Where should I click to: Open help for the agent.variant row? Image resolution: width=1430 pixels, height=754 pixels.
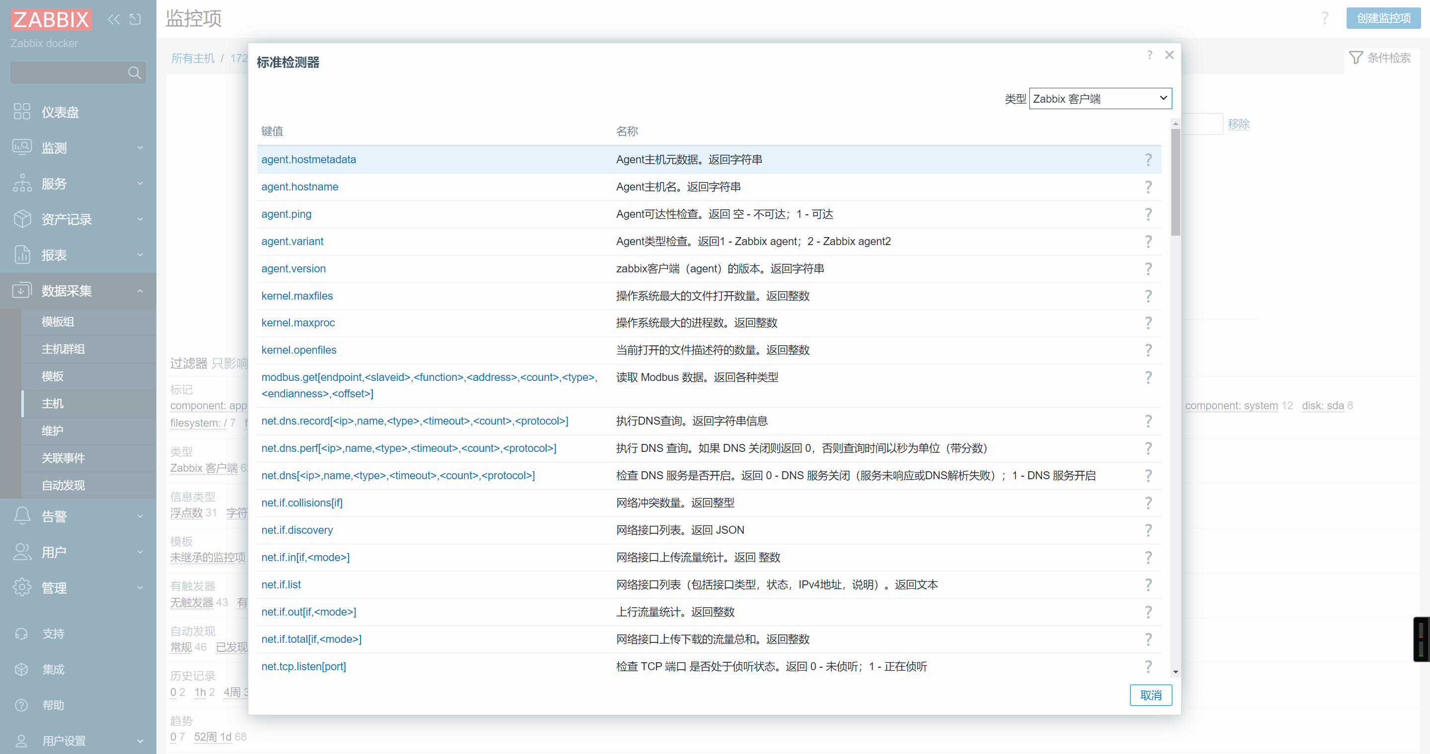tap(1148, 241)
